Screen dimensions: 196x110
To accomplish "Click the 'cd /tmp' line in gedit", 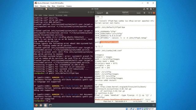I will click(x=99, y=85).
